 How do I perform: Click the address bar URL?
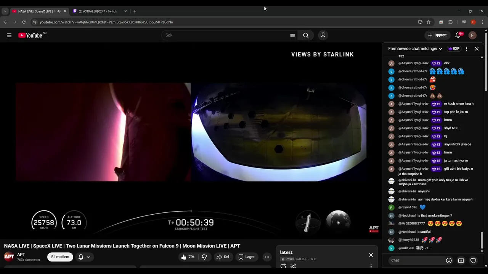click(x=106, y=22)
